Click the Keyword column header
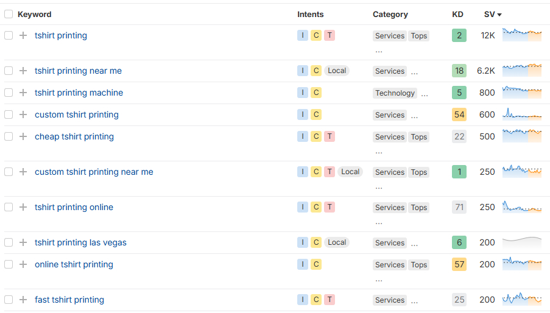Screen dimensions: 550x313 [x=34, y=15]
